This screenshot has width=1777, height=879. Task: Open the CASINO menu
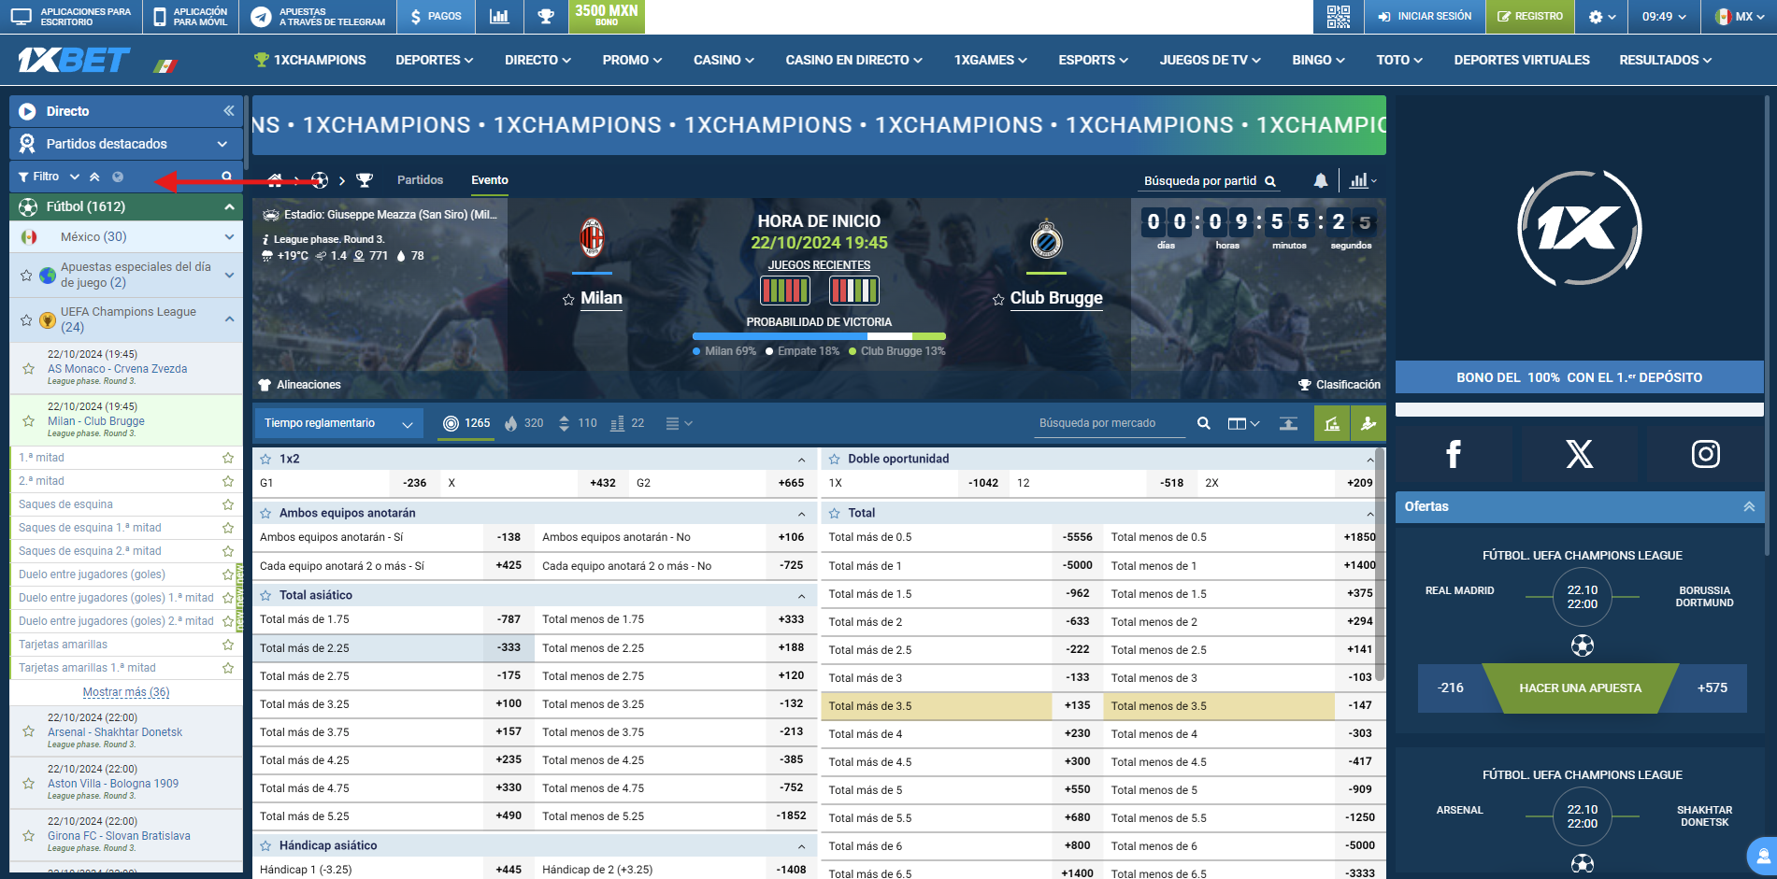click(x=724, y=60)
